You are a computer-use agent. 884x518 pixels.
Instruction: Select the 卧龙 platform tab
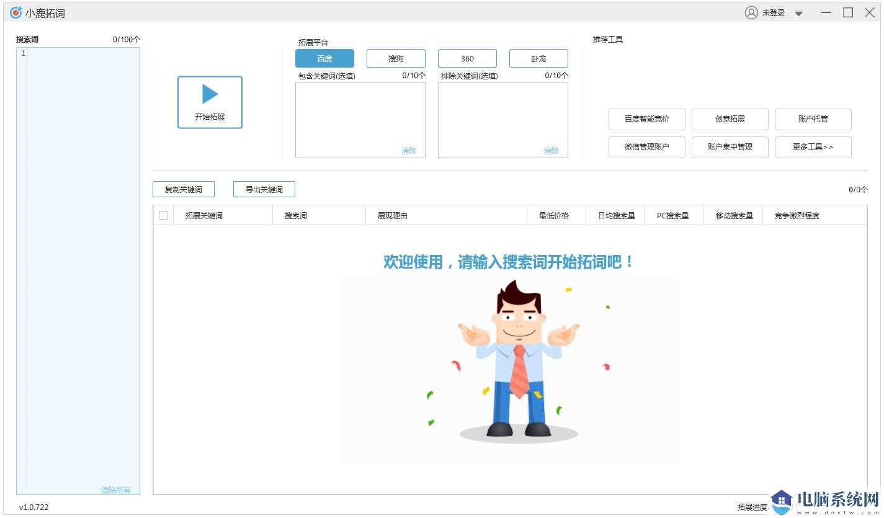538,58
